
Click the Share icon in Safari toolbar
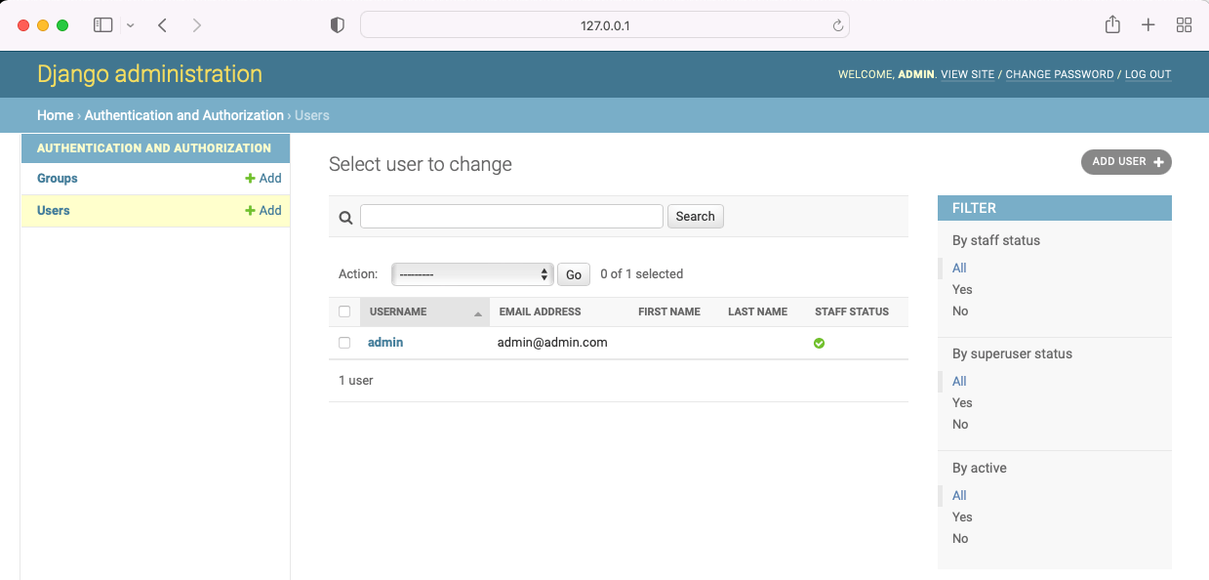pos(1112,24)
